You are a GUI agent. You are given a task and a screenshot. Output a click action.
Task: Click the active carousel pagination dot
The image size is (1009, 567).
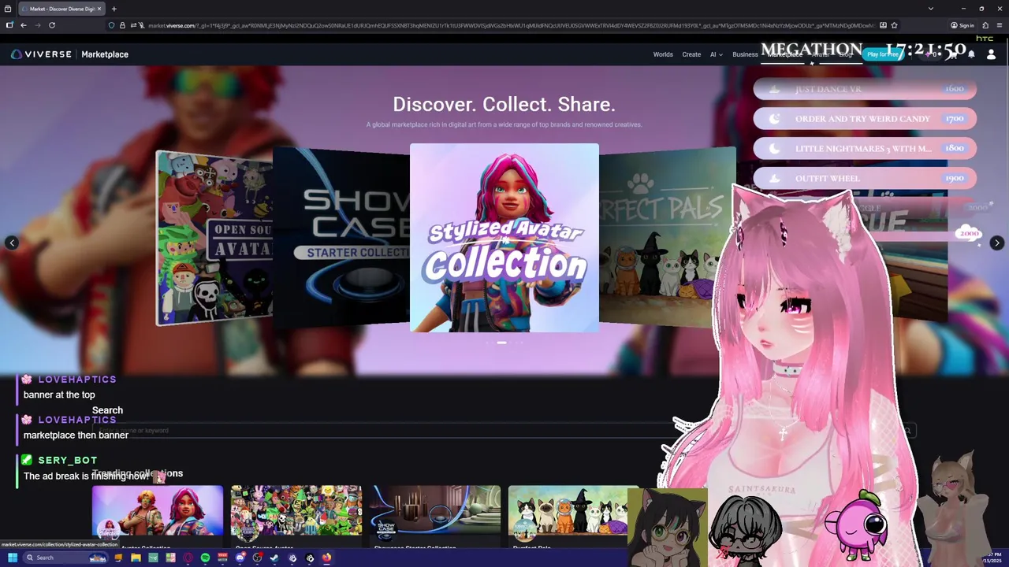pyautogui.click(x=501, y=343)
